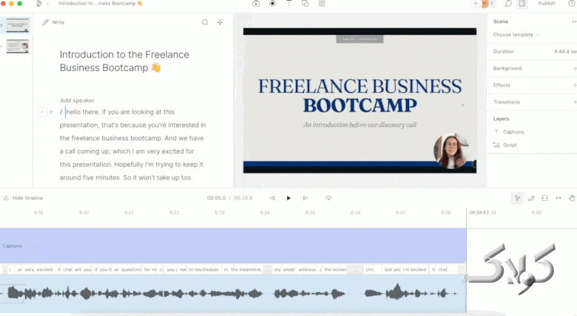Select the hand pan tool in timeline
Image resolution: width=577 pixels, height=316 pixels.
571,198
